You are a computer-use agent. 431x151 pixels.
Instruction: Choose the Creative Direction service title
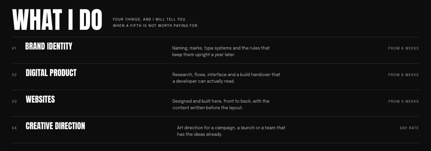(55, 126)
